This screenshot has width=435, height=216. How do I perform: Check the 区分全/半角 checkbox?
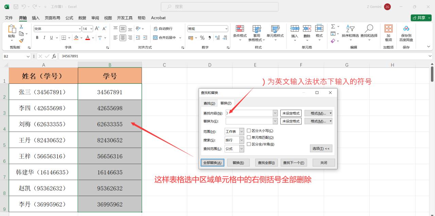(249, 144)
